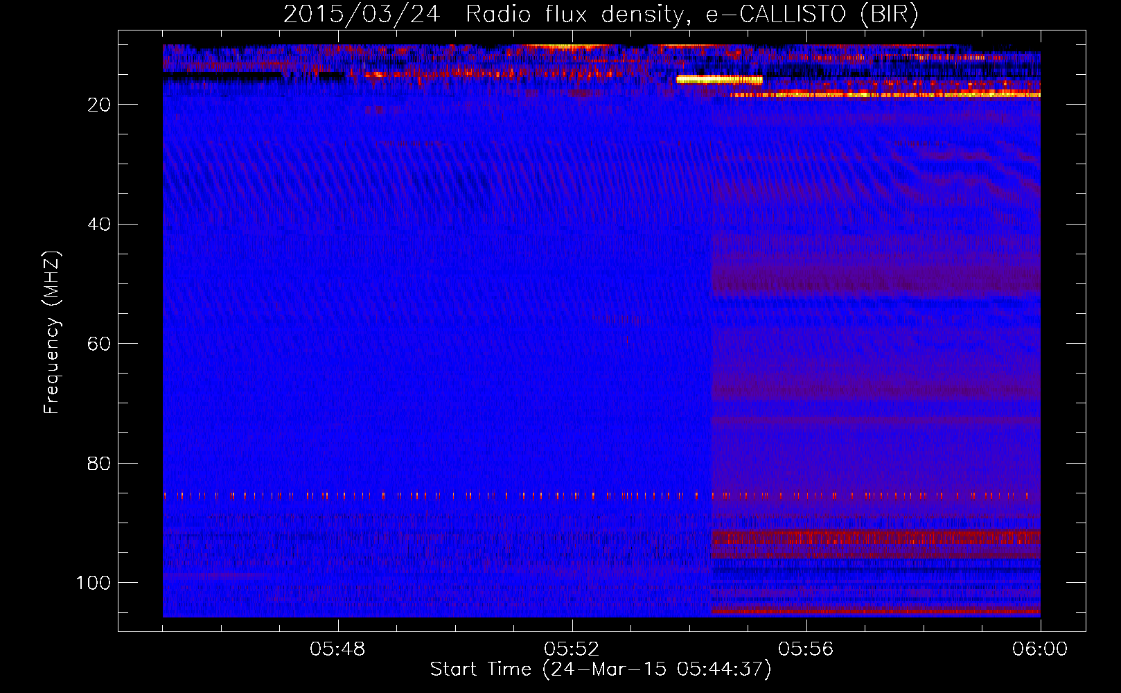Click the 05:52 time tick label
The width and height of the screenshot is (1121, 693).
click(572, 649)
